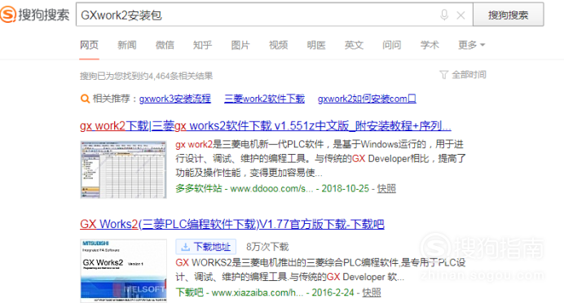The width and height of the screenshot is (564, 303).
Task: Select the 学术 tab
Action: (x=430, y=45)
